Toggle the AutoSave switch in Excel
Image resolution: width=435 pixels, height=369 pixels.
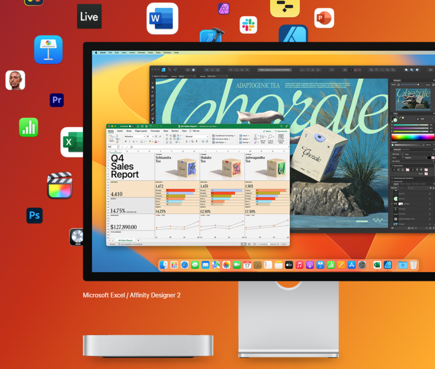click(131, 126)
